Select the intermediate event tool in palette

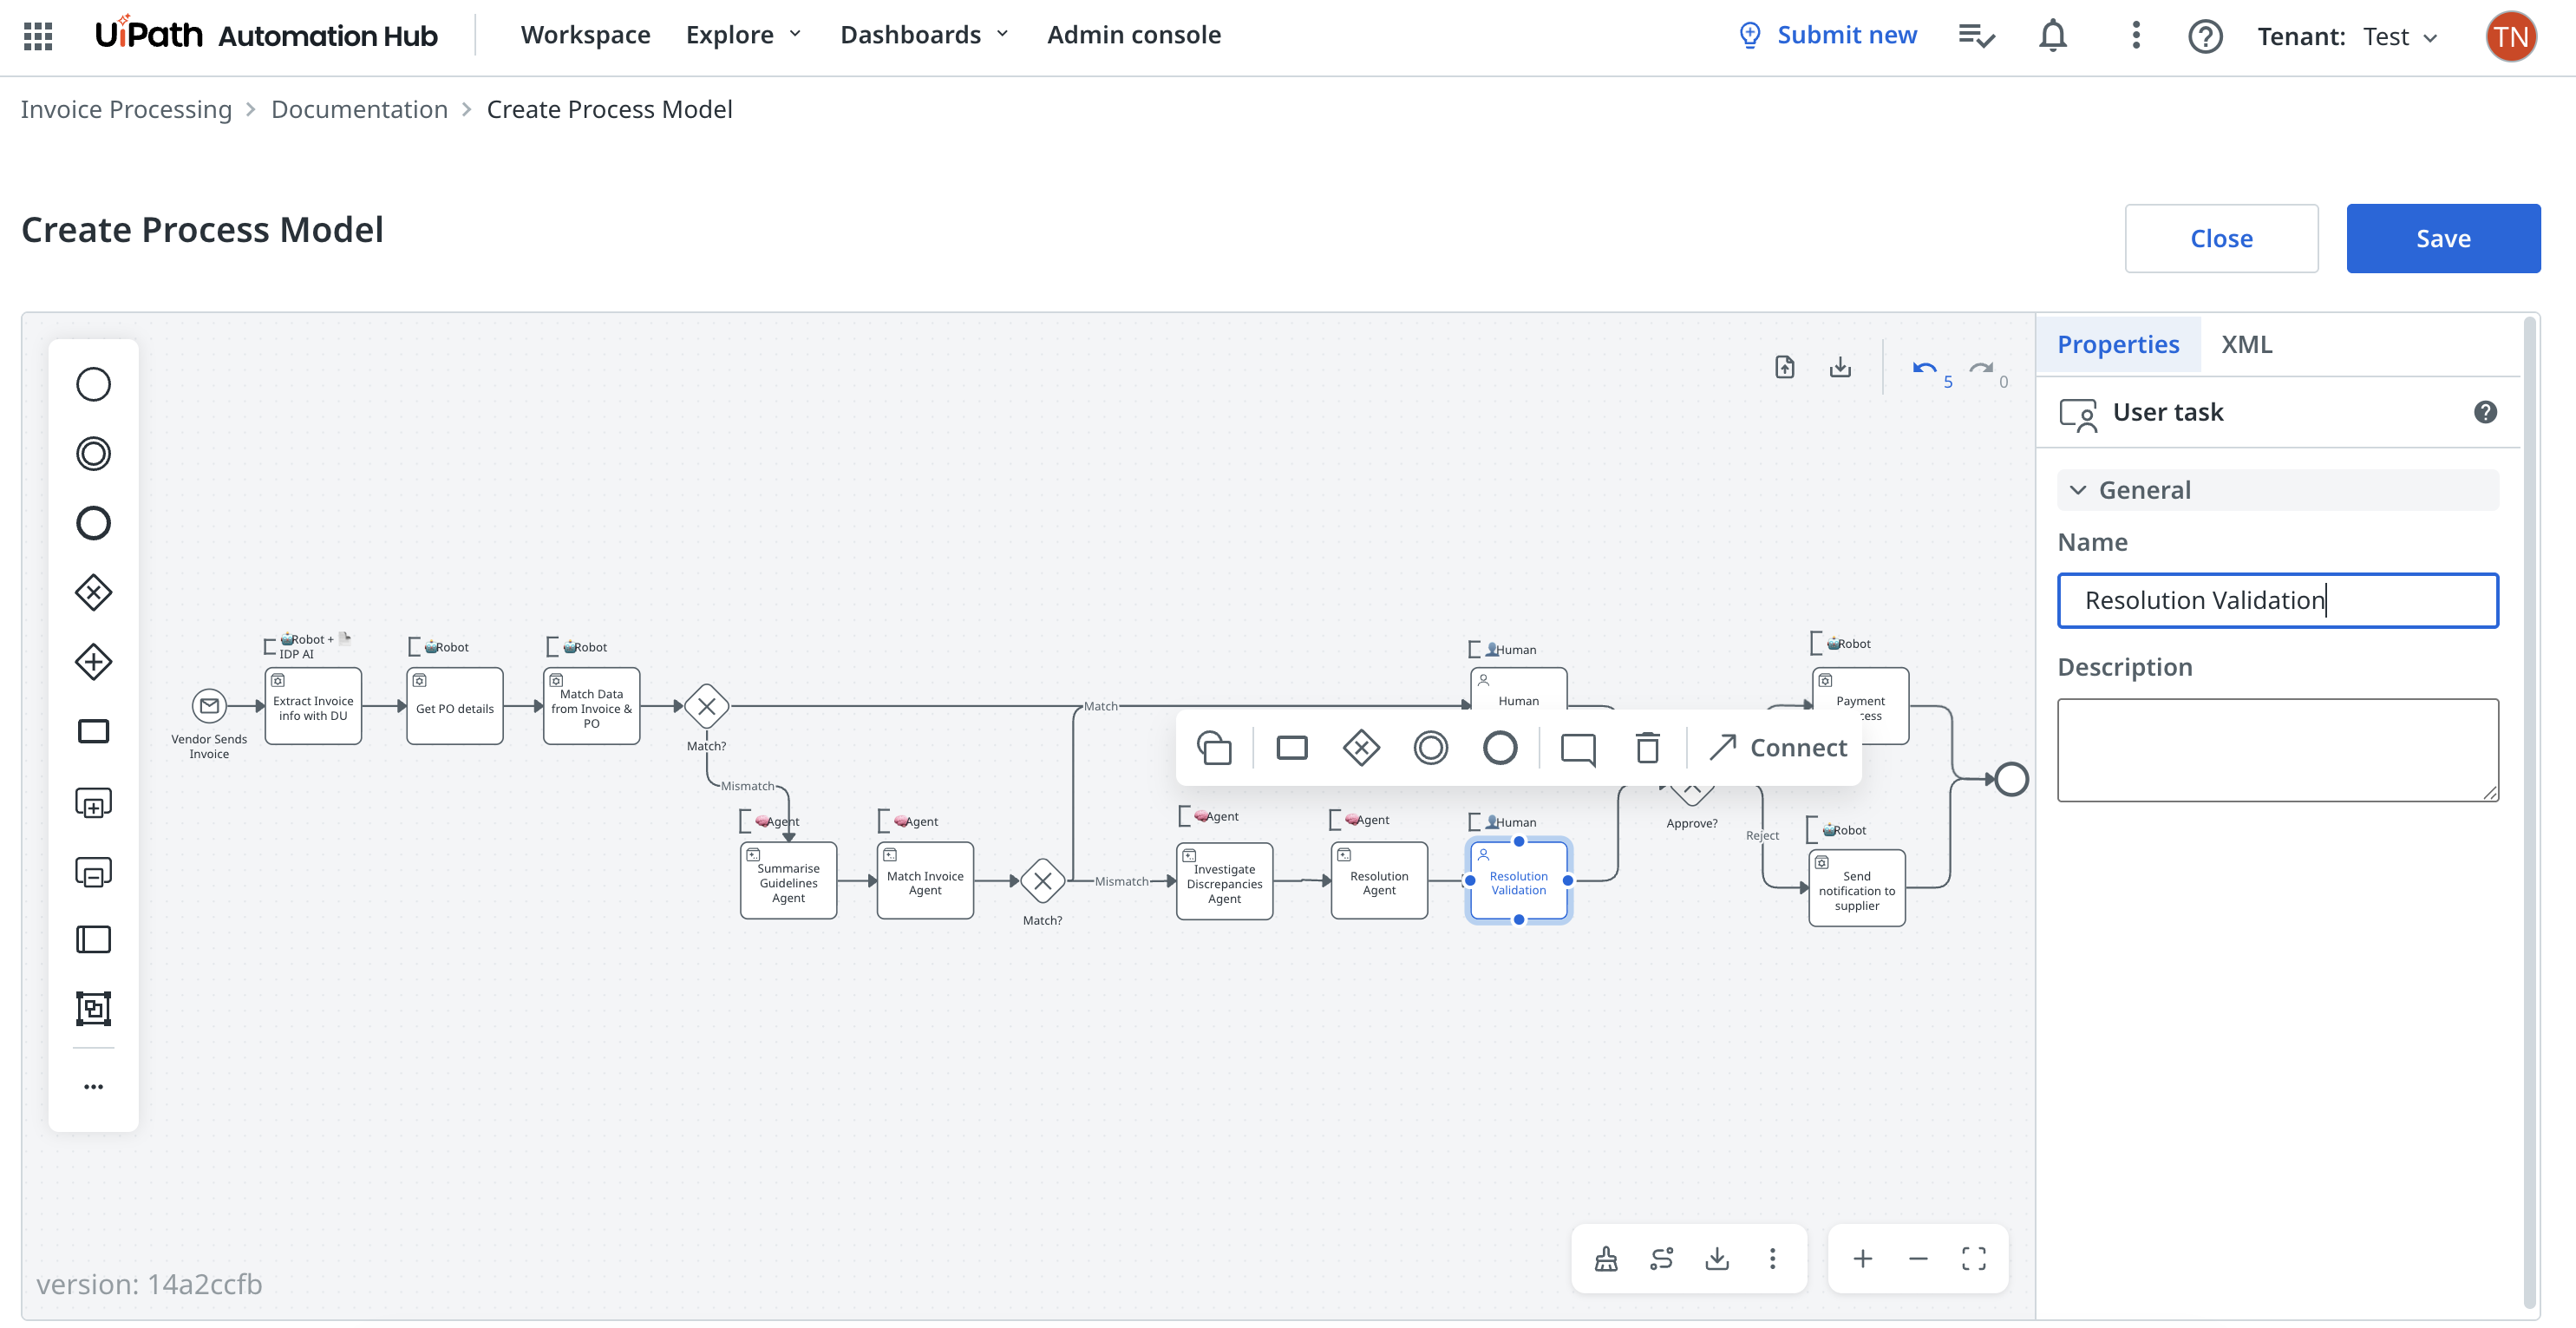pos(93,453)
